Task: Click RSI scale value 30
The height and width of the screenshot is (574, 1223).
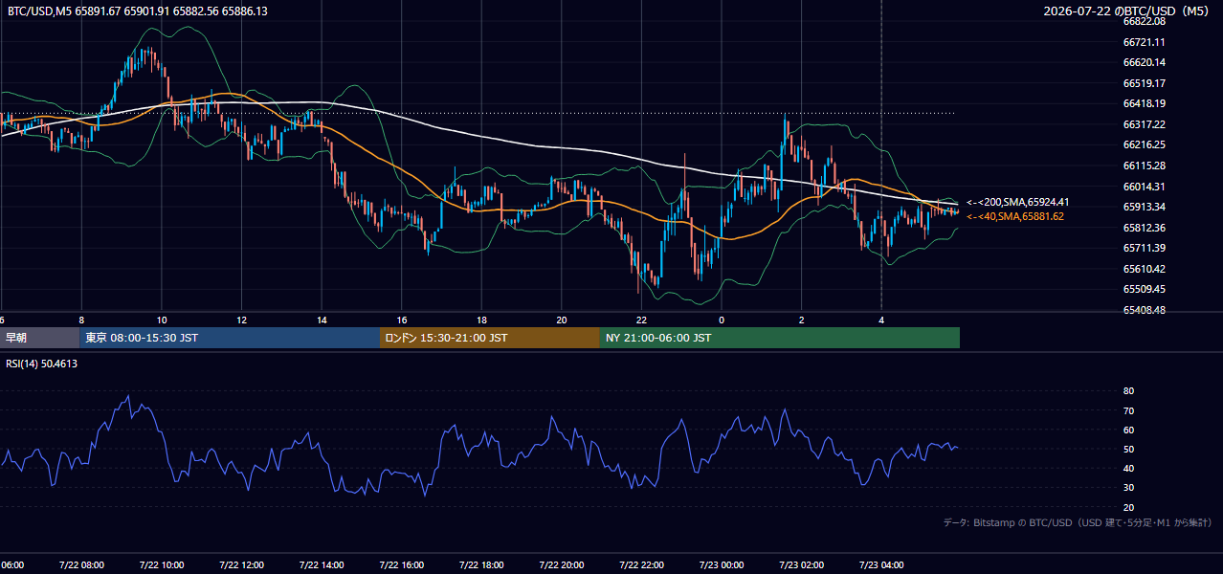Action: 1128,488
